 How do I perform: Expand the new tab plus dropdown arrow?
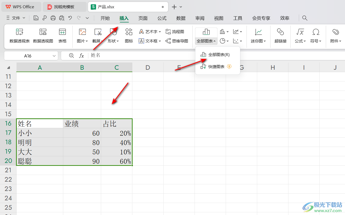(x=181, y=7)
